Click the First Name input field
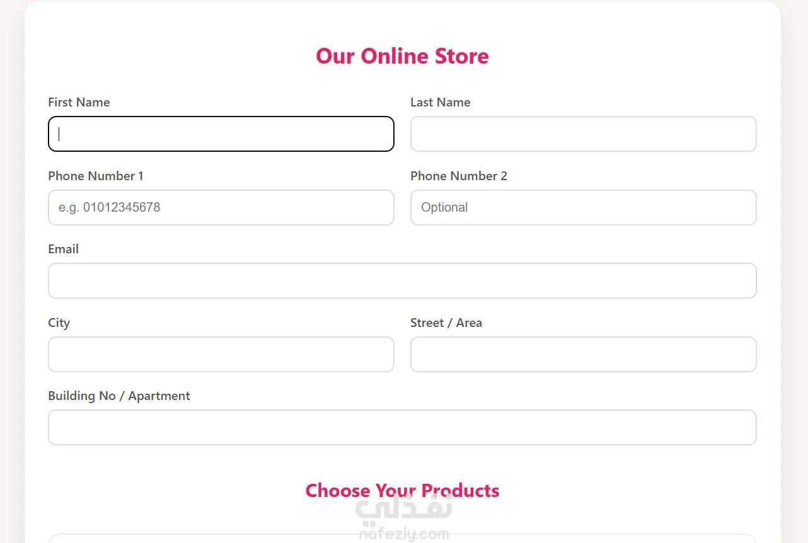808x543 pixels. tap(221, 134)
